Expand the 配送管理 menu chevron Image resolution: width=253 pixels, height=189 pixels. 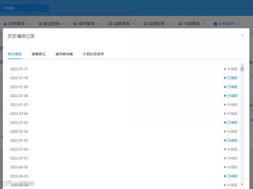[63, 24]
